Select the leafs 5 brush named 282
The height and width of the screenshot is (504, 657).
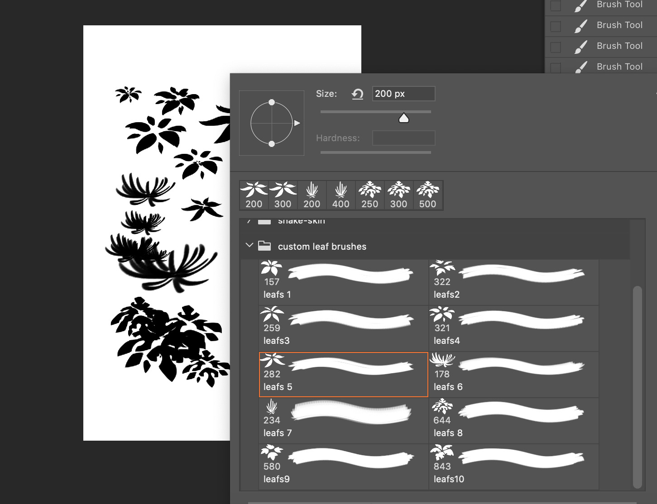click(343, 374)
